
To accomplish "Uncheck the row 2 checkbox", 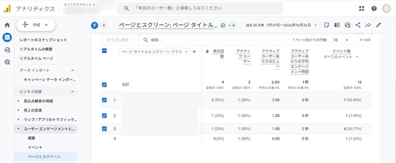I will [x=104, y=116].
